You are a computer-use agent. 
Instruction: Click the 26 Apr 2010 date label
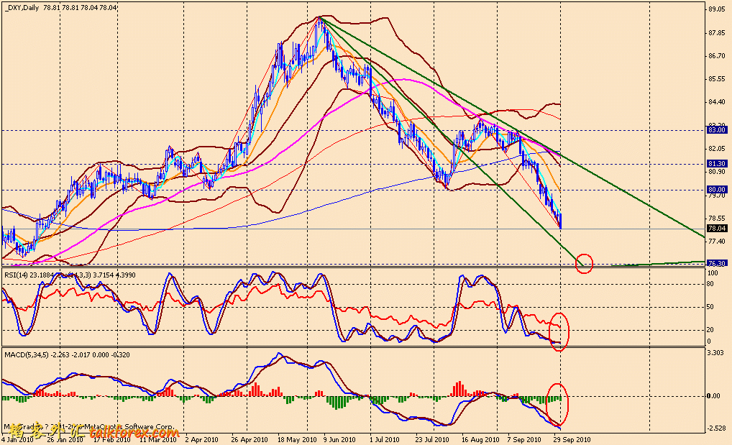click(250, 440)
